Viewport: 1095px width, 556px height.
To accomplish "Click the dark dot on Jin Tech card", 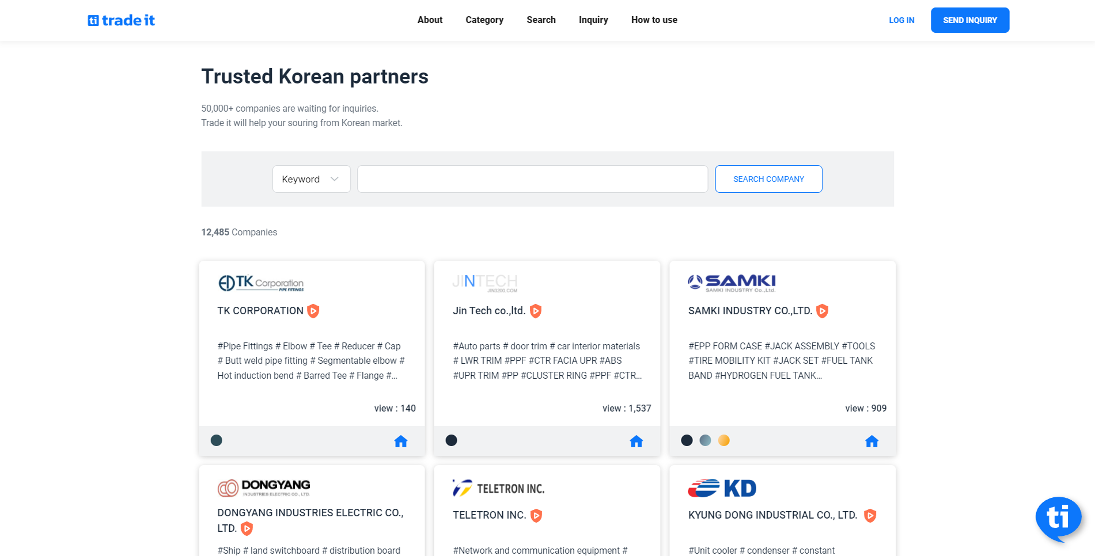I will coord(452,440).
